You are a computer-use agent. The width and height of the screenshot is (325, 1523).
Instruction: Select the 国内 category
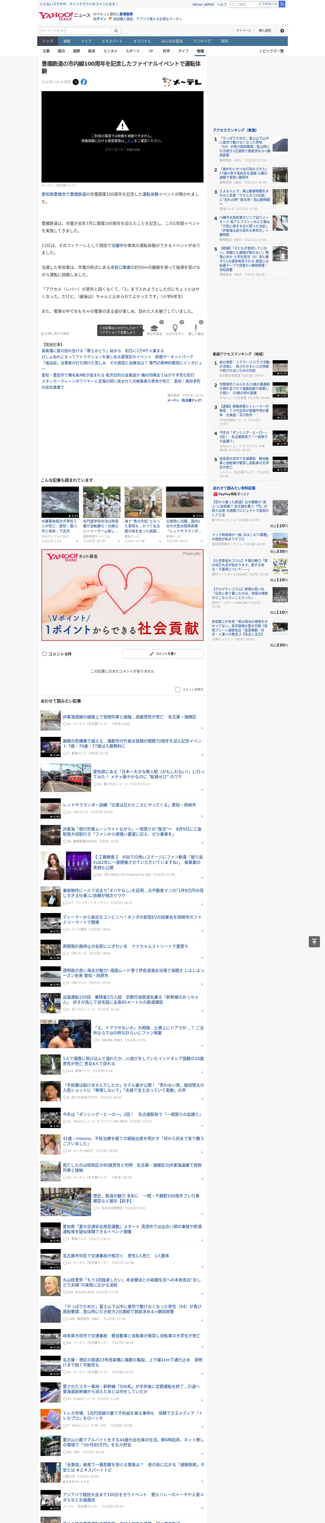point(61,51)
